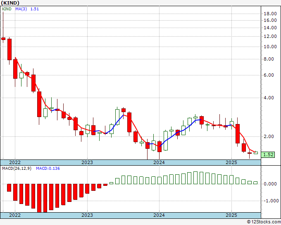Viewport: 281px width, 225px height.
Task: Click 2022 on the MACD timeline
Action: tap(15, 215)
